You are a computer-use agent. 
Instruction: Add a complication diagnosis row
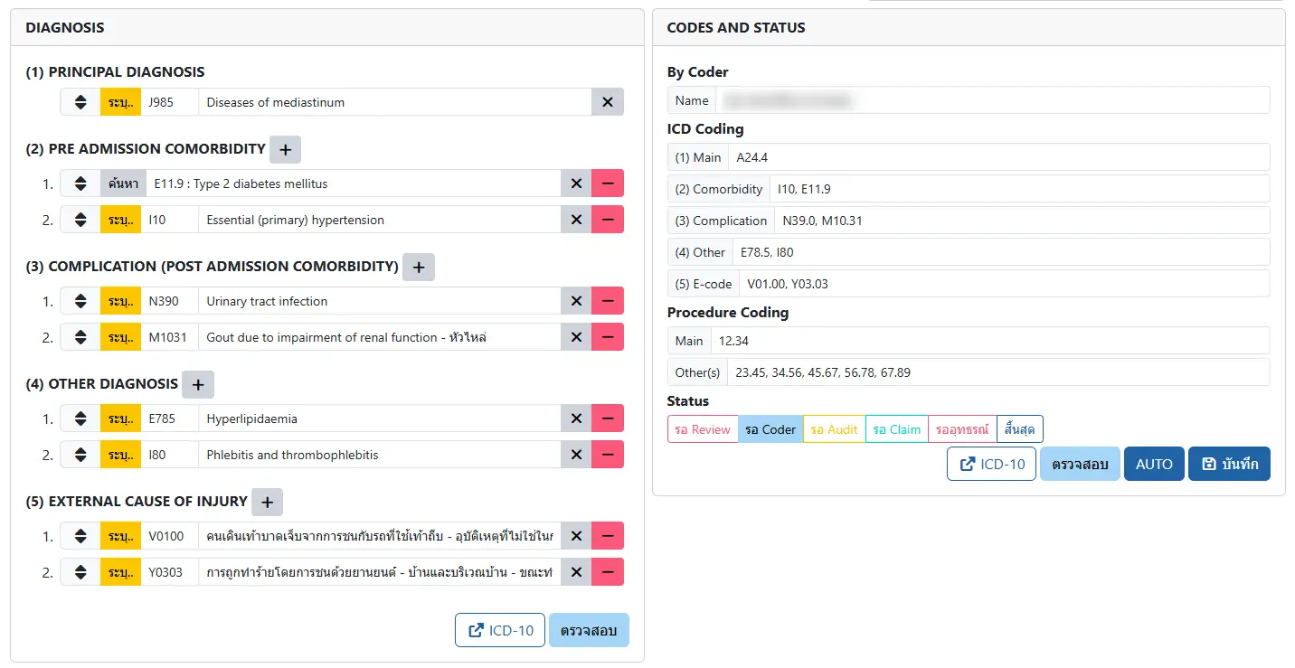coord(418,267)
